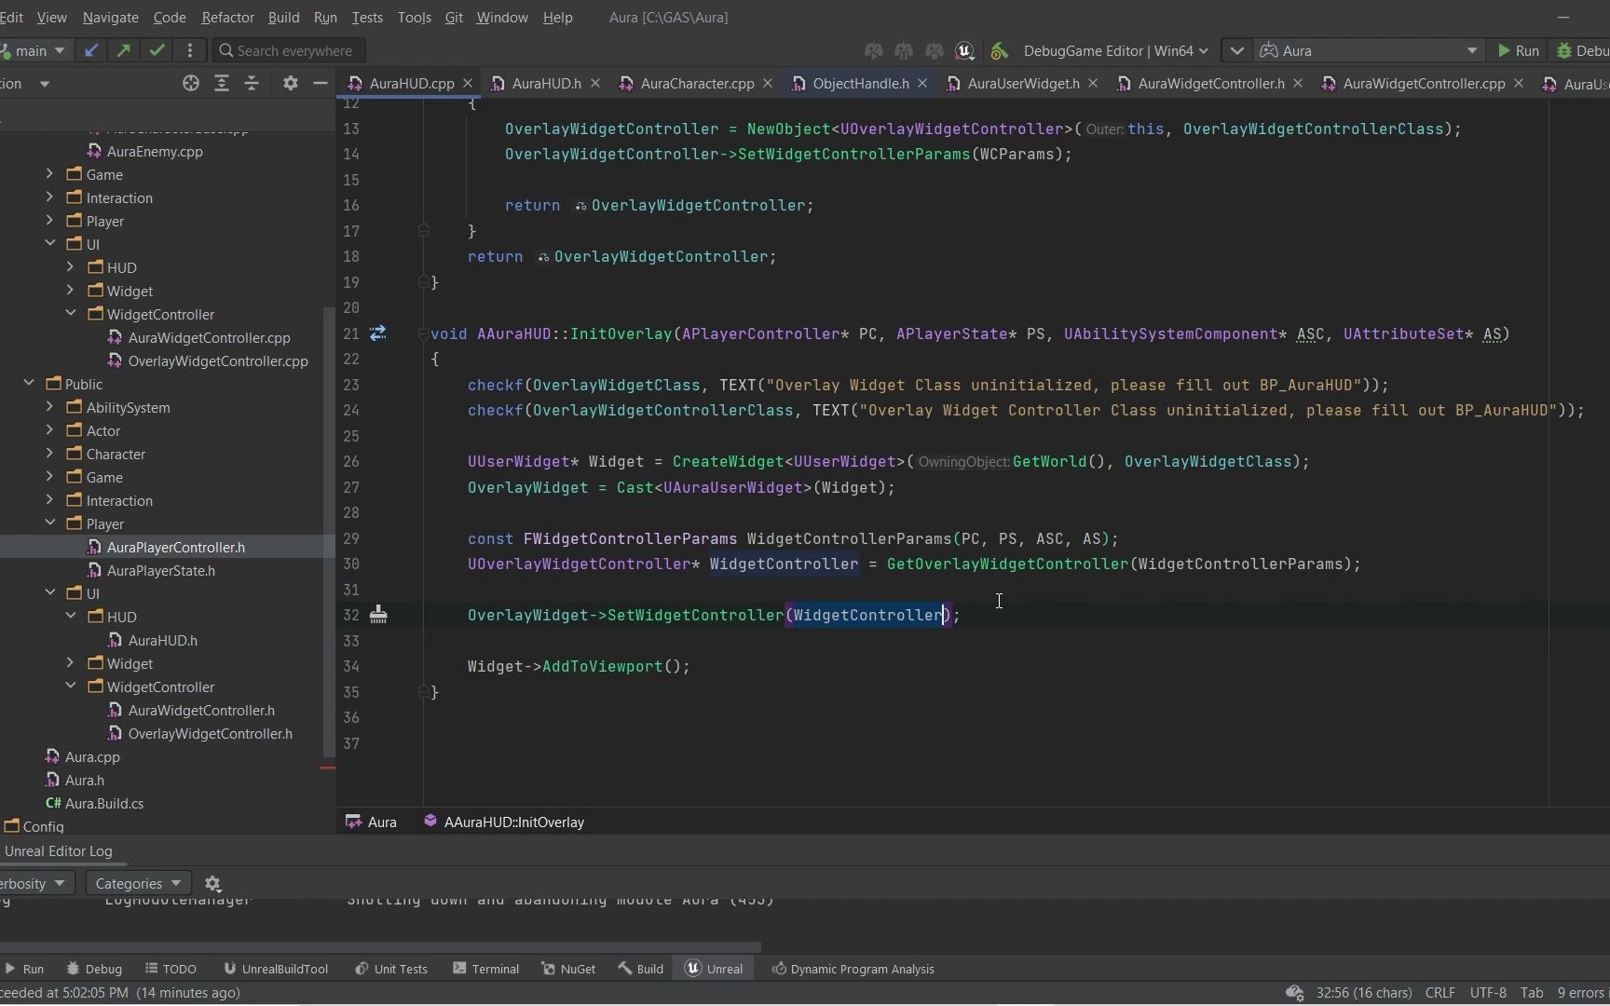
Task: Toggle the Unreal tool window at the bottom
Action: tap(714, 969)
